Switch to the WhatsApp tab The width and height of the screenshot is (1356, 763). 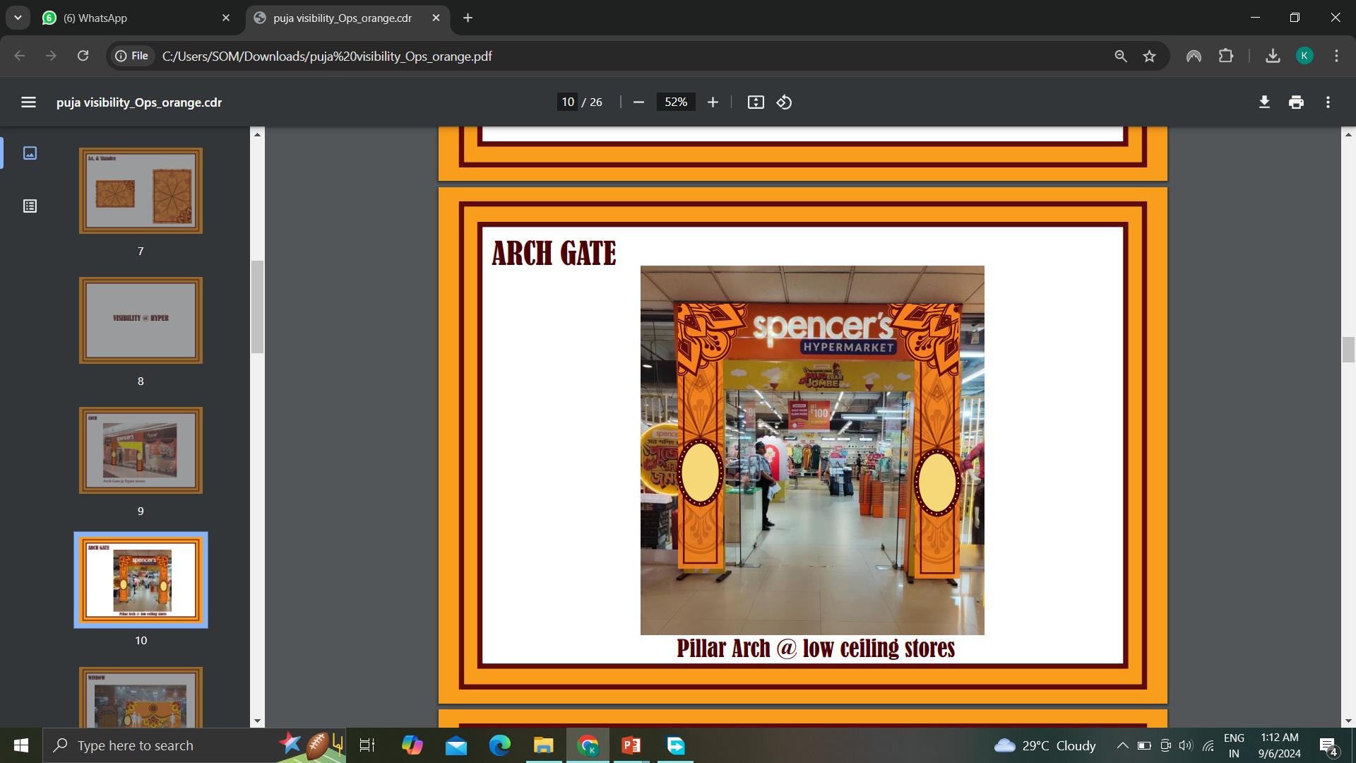coord(134,18)
